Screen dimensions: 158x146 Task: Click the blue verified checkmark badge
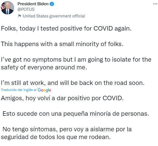[x=52, y=4]
